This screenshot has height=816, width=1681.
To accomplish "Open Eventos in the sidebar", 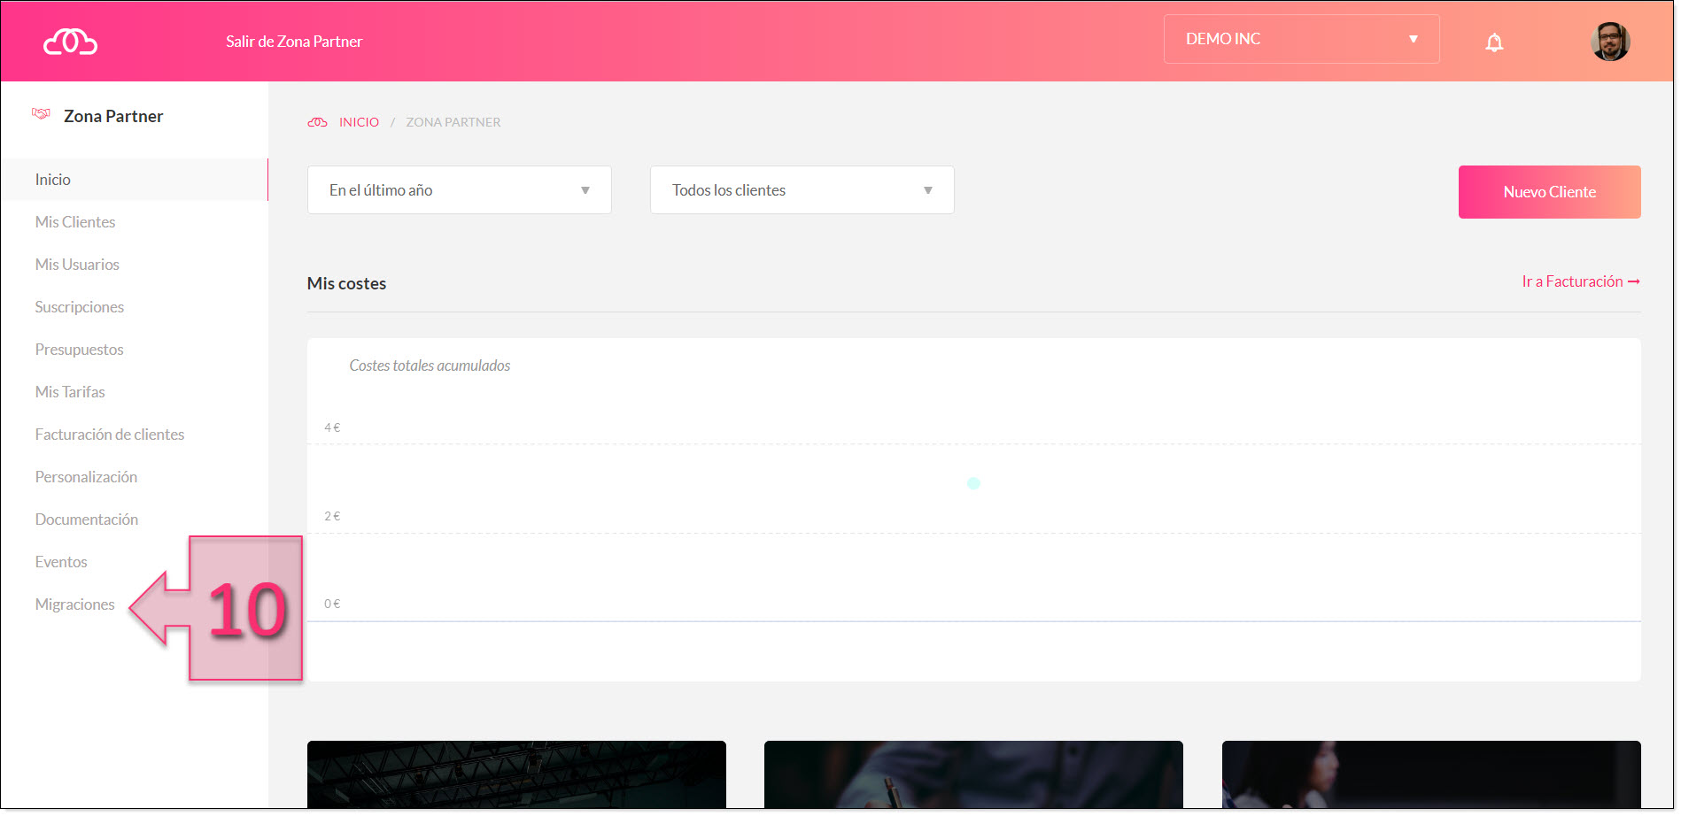I will click(61, 562).
